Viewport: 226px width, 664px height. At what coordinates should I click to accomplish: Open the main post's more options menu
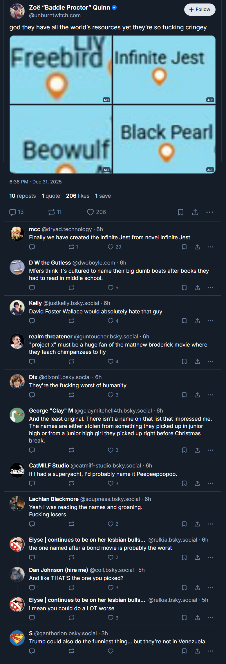click(x=210, y=212)
